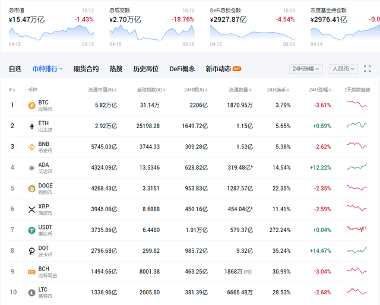This screenshot has width=380, height=305.
Task: Switch to the DeFi概念 tab
Action: point(182,69)
